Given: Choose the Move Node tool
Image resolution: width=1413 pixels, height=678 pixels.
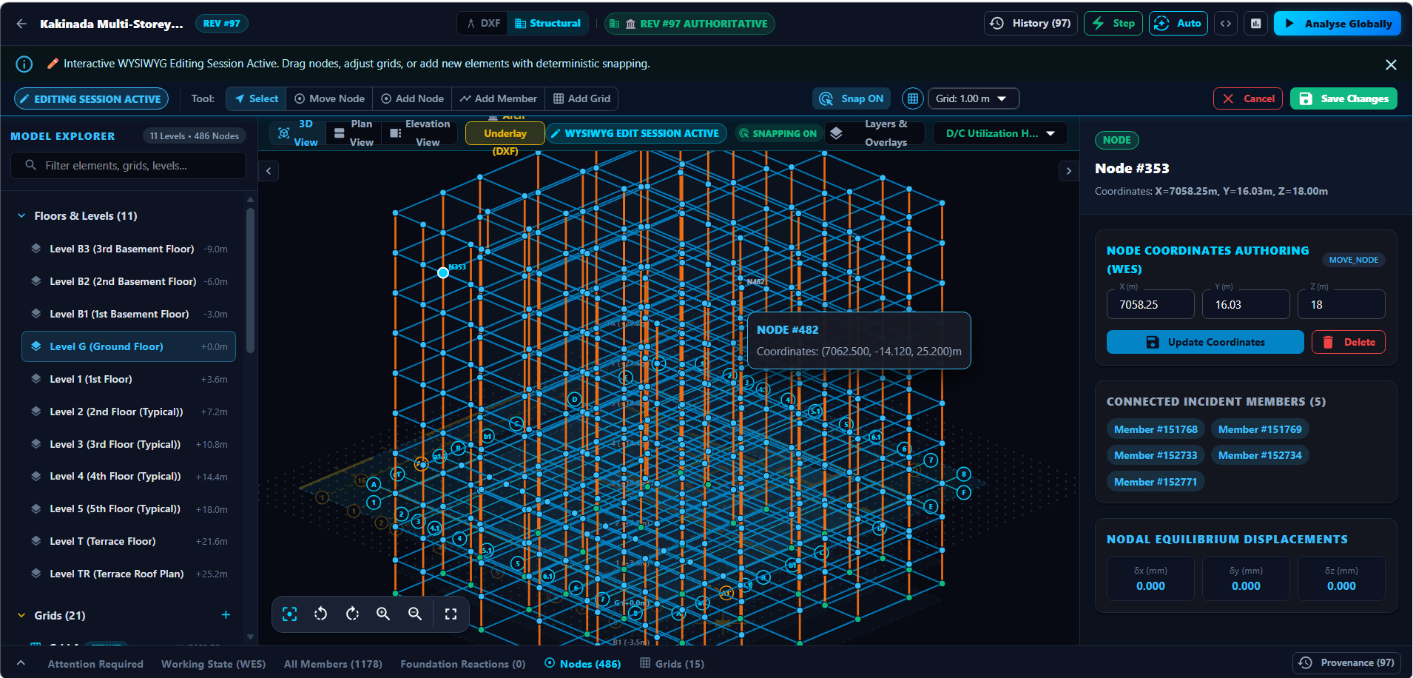Looking at the screenshot, I should click(329, 98).
